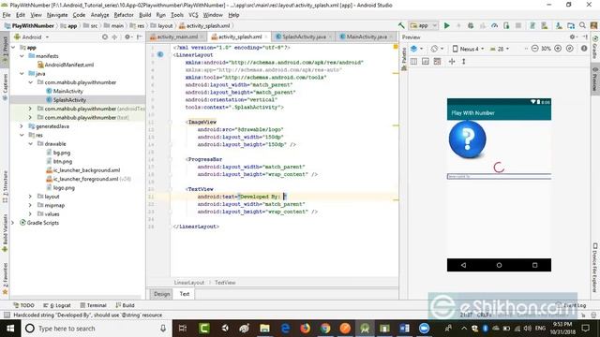
Task: Switch to MainActivity.java tab
Action: pos(366,37)
